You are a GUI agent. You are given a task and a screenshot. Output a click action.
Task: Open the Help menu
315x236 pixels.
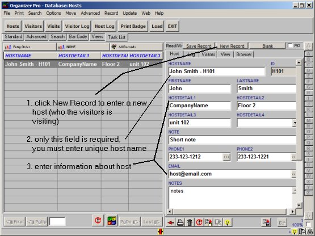tap(159, 13)
